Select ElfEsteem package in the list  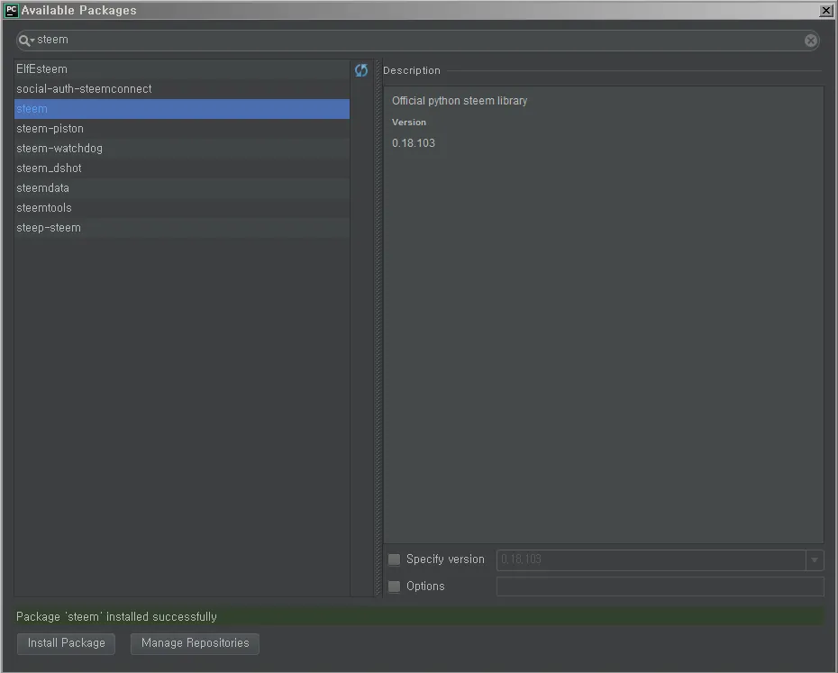(x=182, y=69)
